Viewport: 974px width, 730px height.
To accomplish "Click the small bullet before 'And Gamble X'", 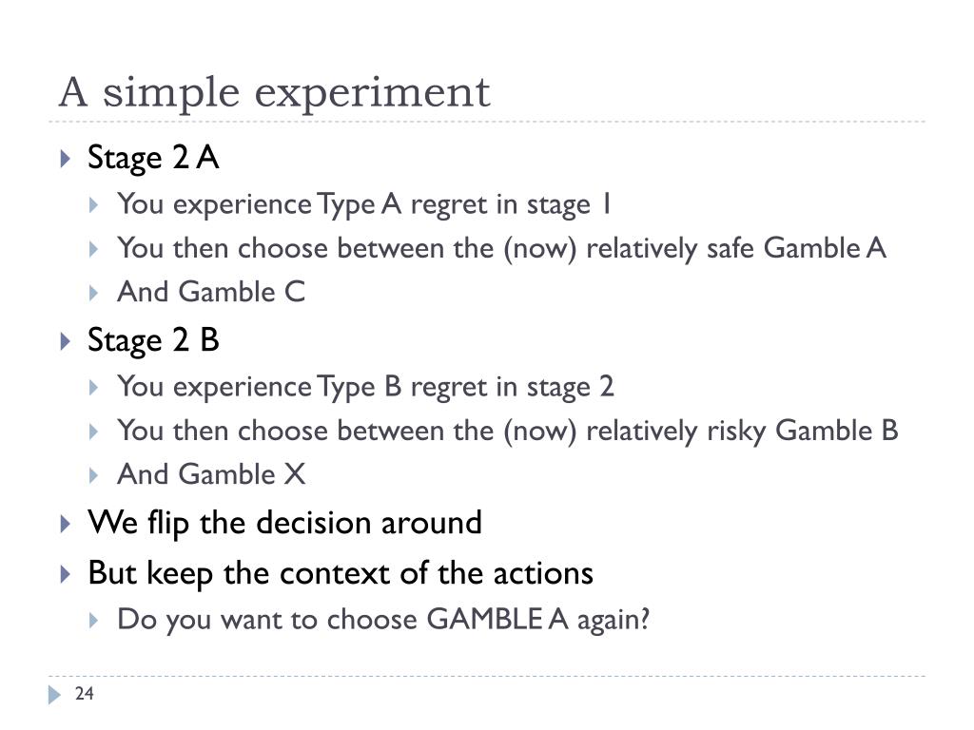I will [x=94, y=476].
